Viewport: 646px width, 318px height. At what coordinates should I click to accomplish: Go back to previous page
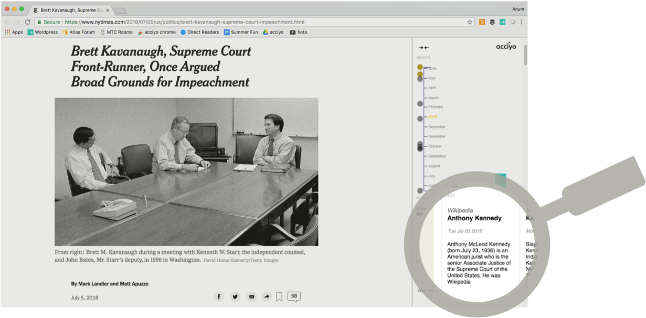pos(7,22)
